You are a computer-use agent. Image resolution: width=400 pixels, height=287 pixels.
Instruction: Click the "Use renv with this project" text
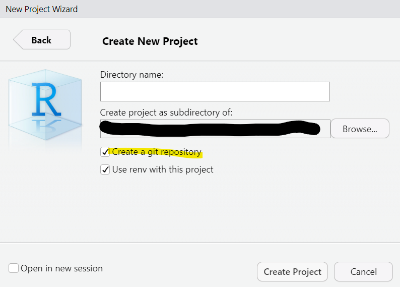[163, 169]
